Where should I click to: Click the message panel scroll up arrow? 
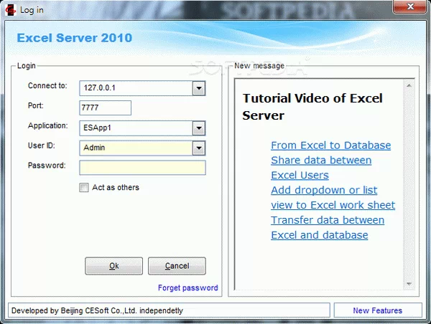409,85
